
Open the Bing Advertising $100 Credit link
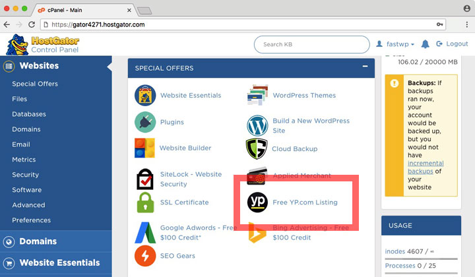pos(311,233)
